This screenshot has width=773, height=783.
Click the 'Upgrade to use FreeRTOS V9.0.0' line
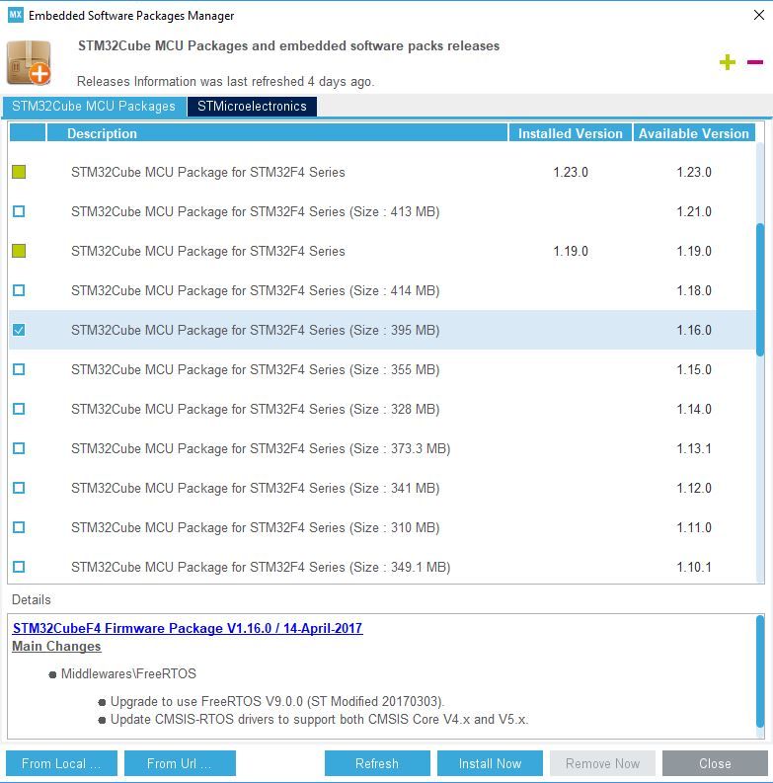tap(277, 702)
